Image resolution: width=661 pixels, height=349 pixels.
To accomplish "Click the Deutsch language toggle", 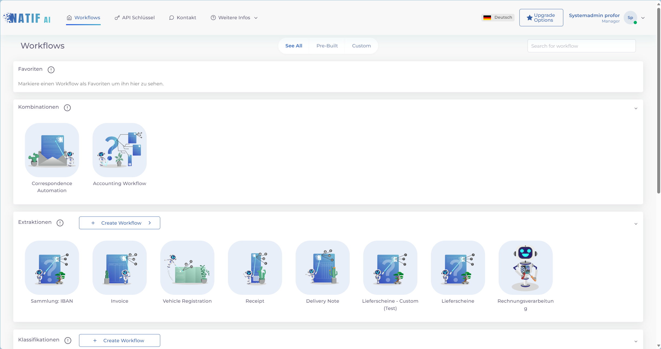I will [x=498, y=18].
